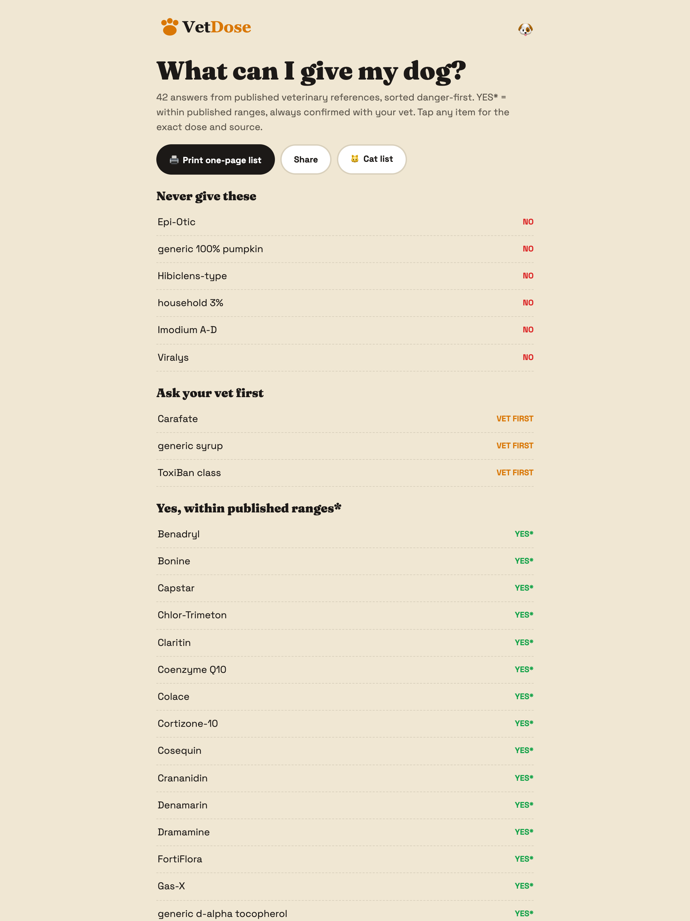Open the Denamarin entry

click(345, 806)
